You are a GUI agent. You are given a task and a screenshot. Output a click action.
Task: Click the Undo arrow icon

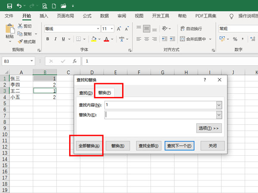point(19,6)
